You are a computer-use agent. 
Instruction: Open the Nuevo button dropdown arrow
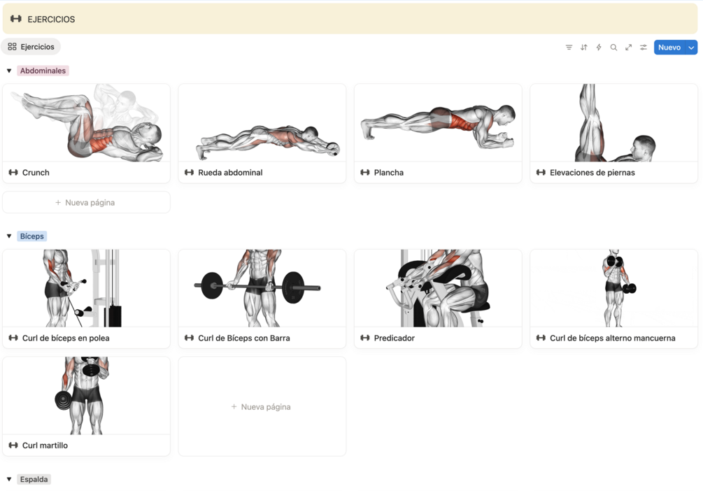pos(691,47)
